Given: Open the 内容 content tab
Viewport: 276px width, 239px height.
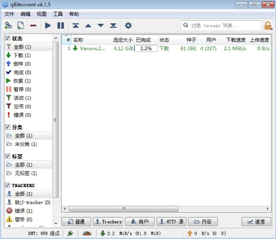Looking at the screenshot, I should 203,222.
